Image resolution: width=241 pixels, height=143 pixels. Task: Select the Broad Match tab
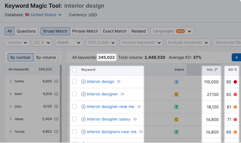tap(55, 31)
